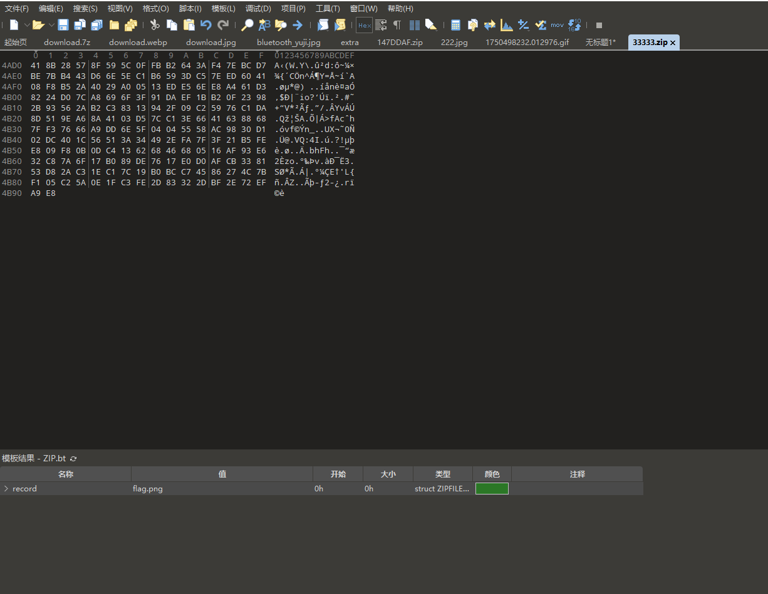
Task: Open the Compare files tool
Action: click(489, 25)
